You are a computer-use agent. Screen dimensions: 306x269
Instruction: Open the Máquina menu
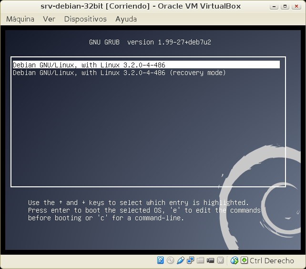tap(20, 19)
